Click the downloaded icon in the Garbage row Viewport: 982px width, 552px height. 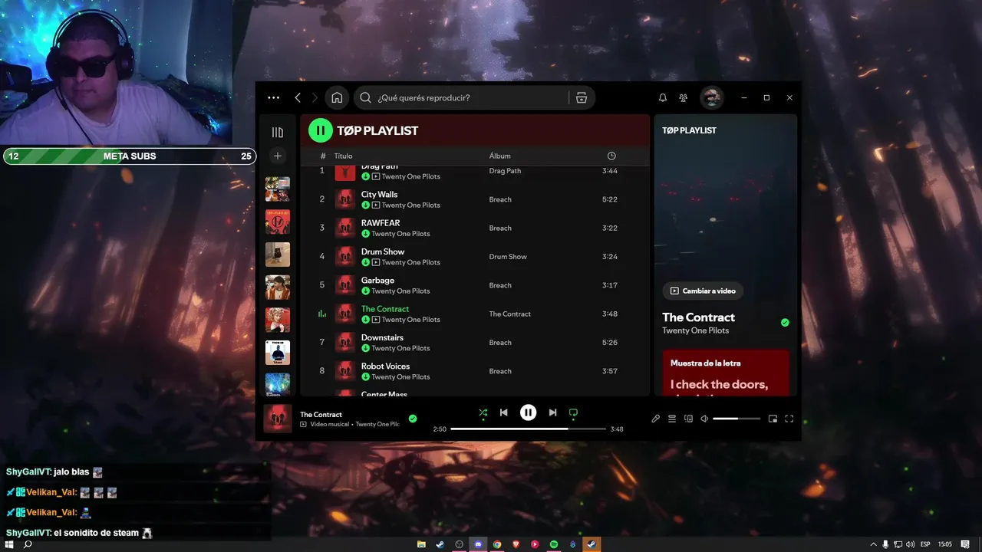(365, 291)
